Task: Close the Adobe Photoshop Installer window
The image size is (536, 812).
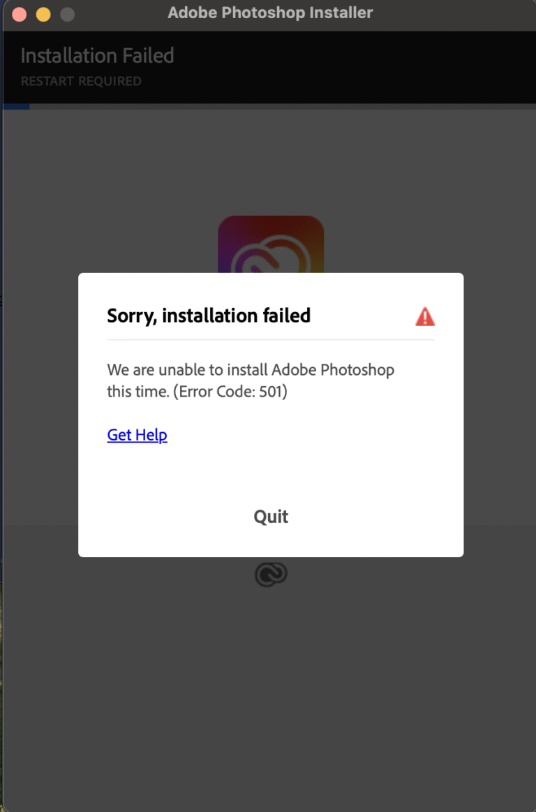Action: click(19, 14)
